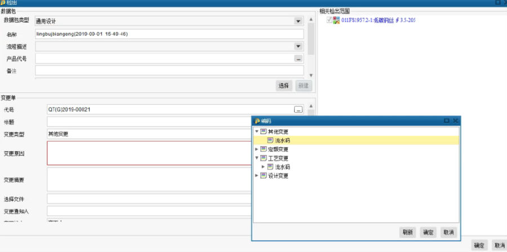This screenshot has width=507, height=252.
Task: Click browse (...) button for 产品代号
Action: (x=298, y=59)
